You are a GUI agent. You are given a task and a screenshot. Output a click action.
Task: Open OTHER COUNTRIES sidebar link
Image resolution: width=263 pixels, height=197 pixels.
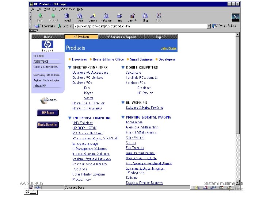(46, 67)
